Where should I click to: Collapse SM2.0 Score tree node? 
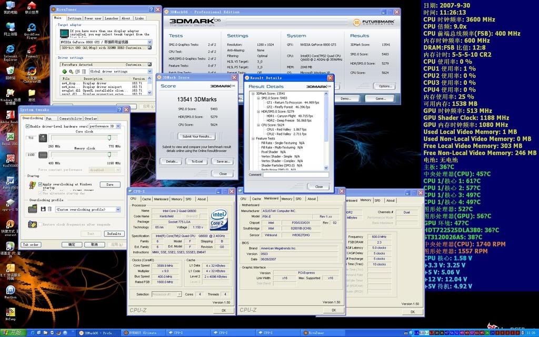click(258, 98)
